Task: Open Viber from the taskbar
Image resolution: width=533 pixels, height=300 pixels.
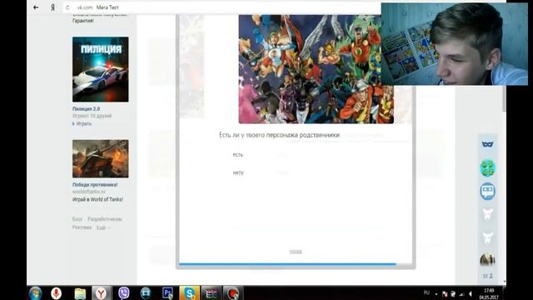Action: [124, 292]
